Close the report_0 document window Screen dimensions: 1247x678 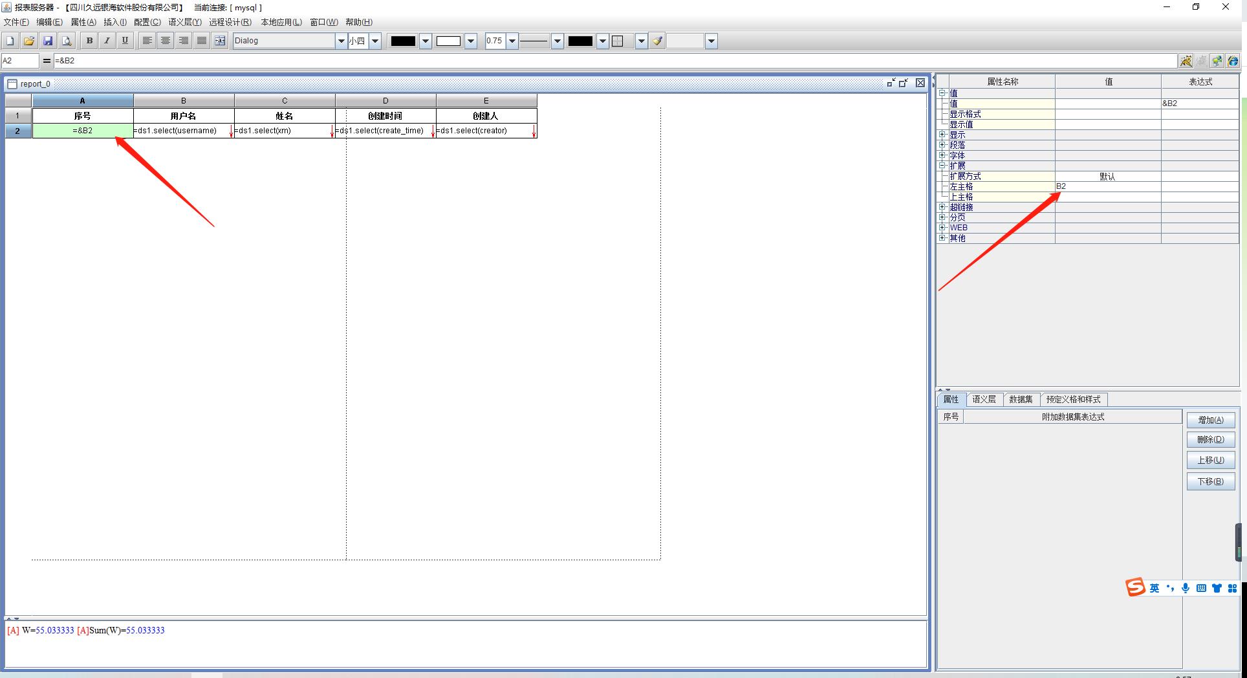[920, 83]
